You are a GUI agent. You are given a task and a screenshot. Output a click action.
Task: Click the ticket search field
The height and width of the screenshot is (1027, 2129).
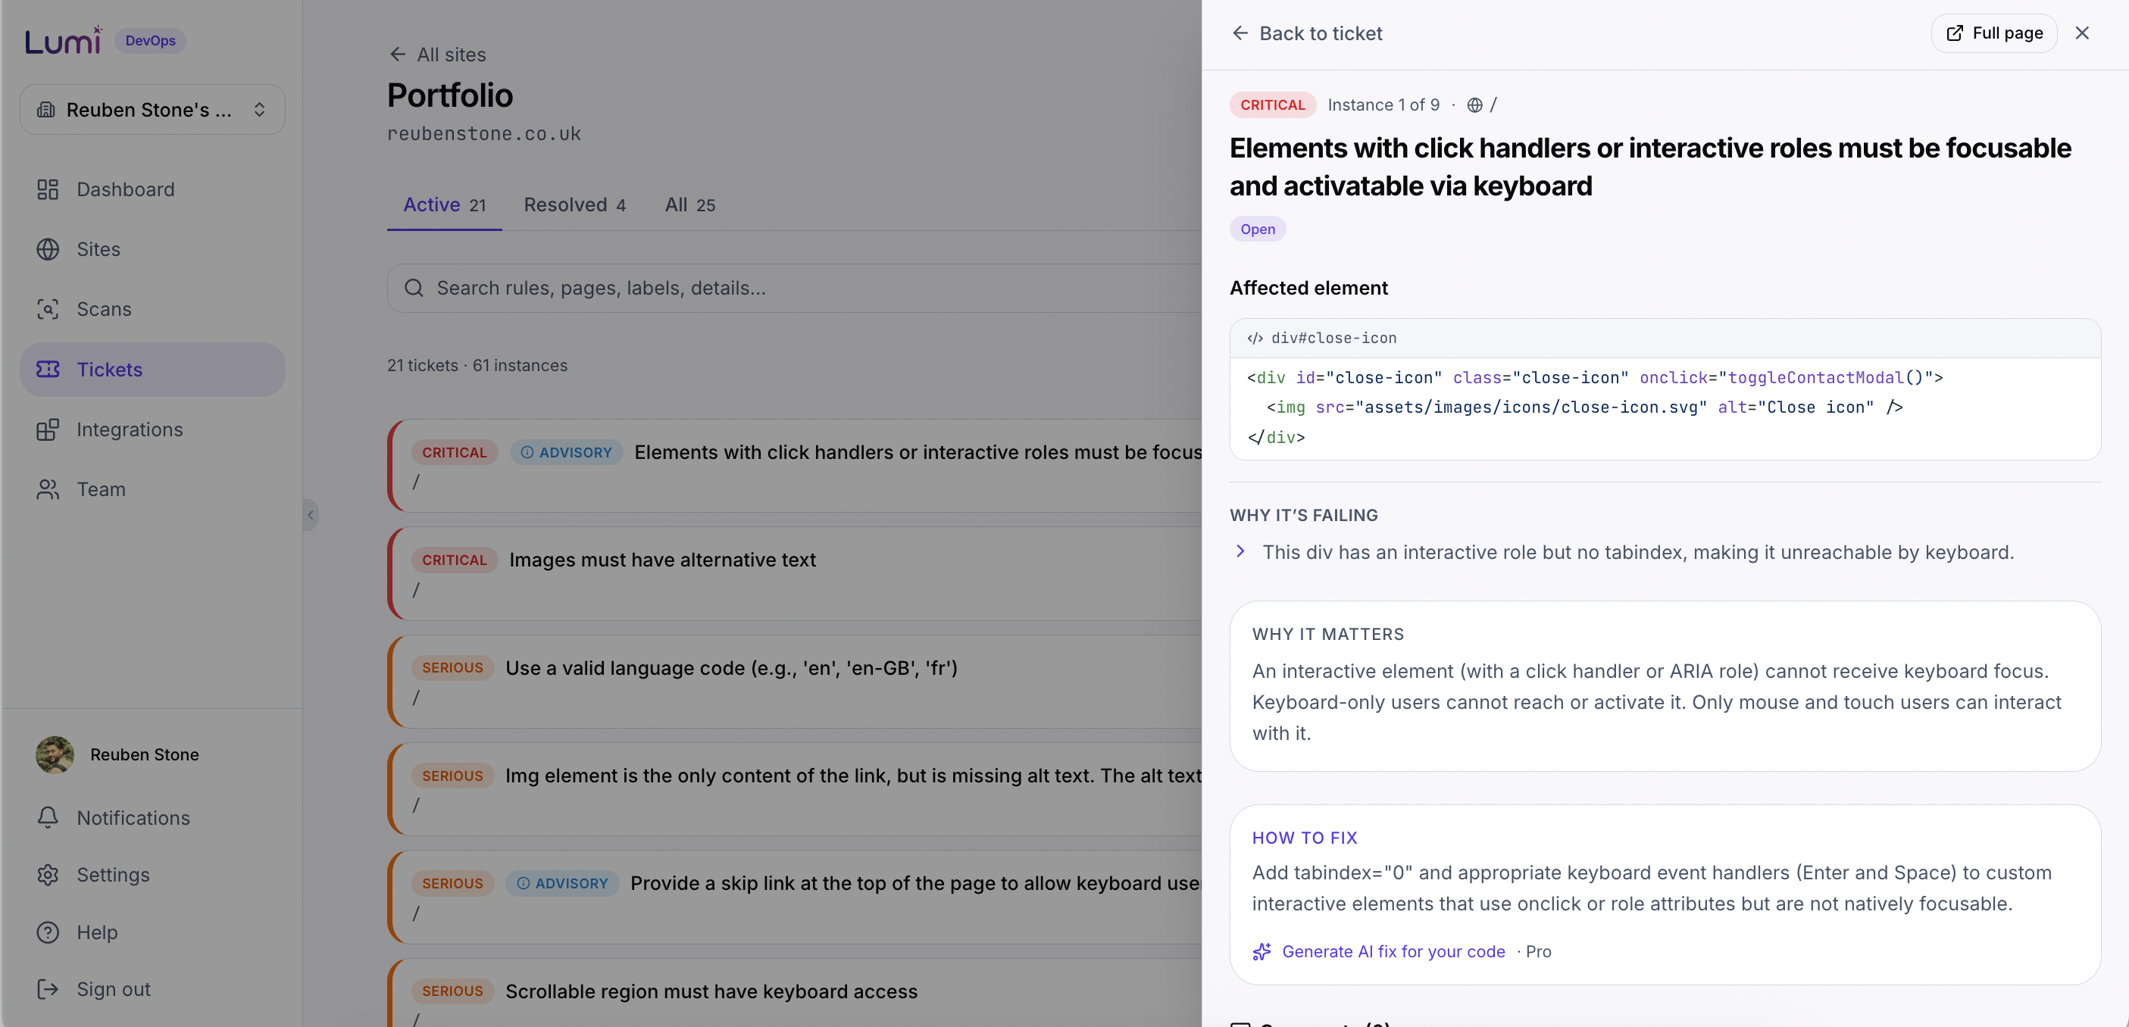(x=794, y=288)
